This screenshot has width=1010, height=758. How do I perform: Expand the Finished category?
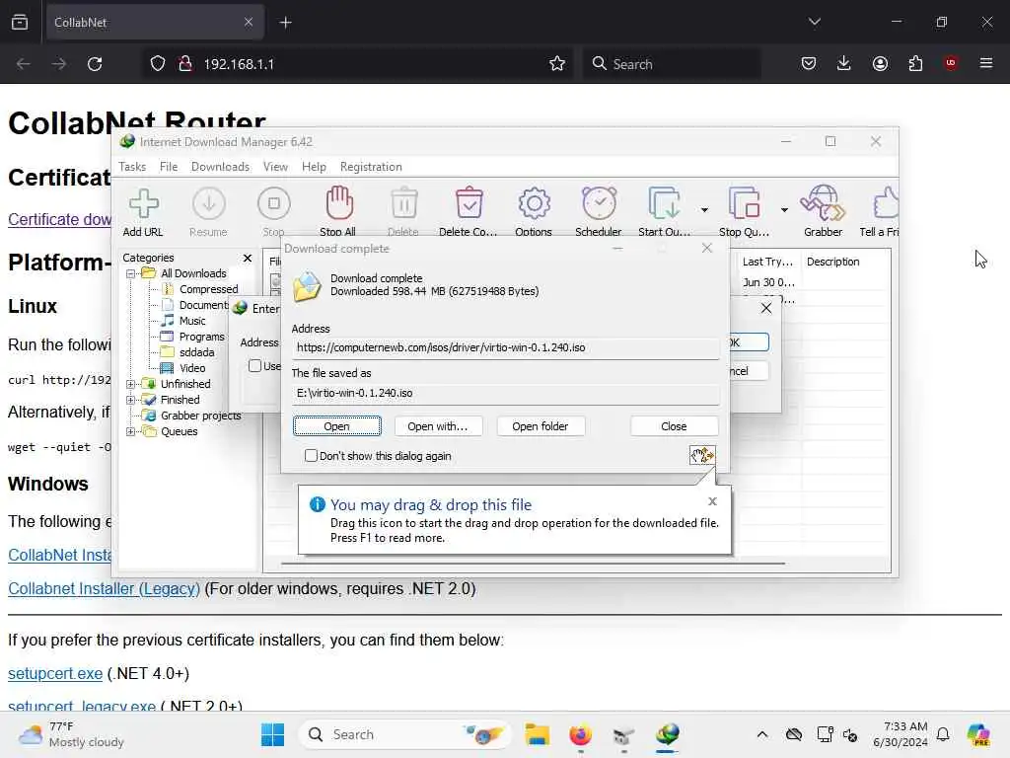131,400
